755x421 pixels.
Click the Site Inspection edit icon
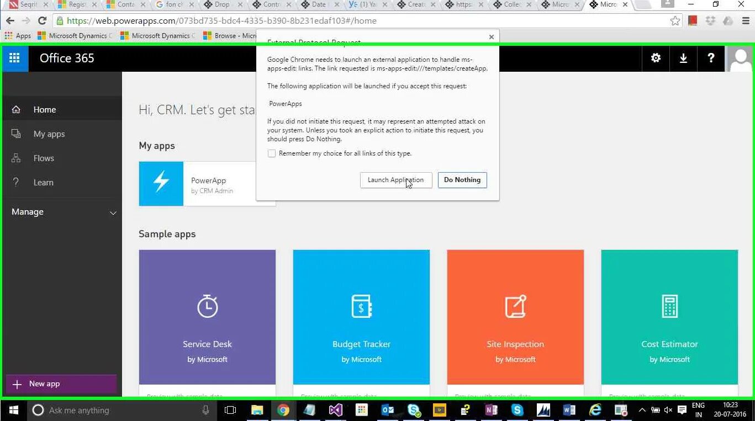pyautogui.click(x=515, y=306)
